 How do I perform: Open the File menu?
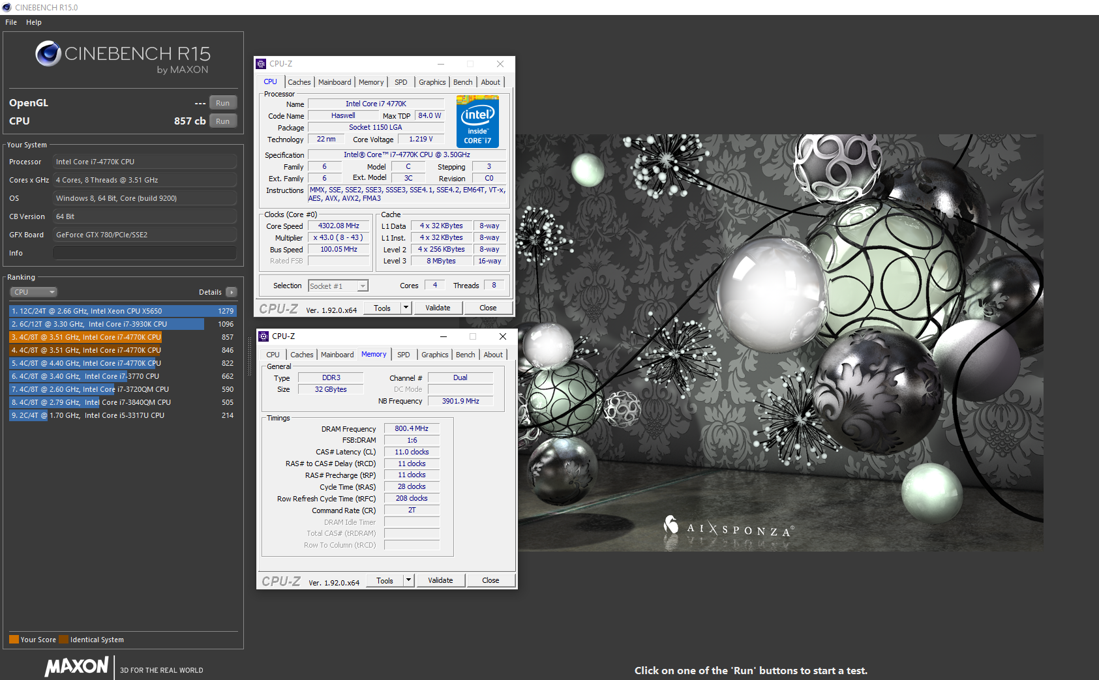[11, 22]
